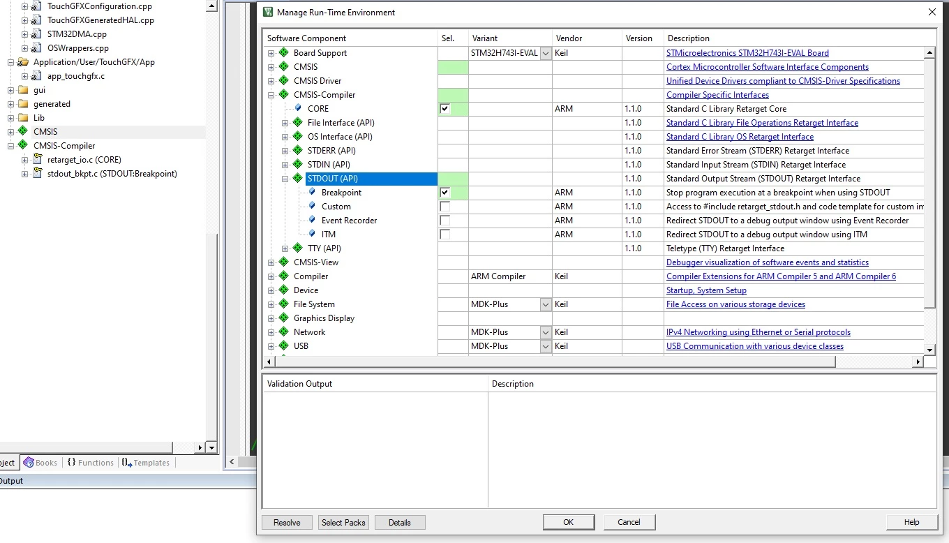The height and width of the screenshot is (543, 949).
Task: Expand the gui folder in project tree
Action: pos(10,90)
